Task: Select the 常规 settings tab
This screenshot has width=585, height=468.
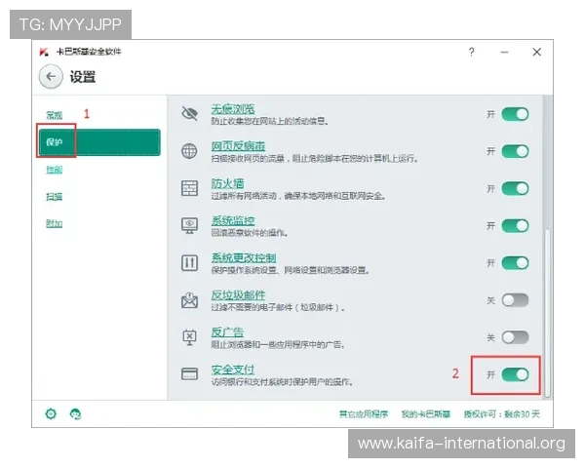Action: [x=54, y=115]
